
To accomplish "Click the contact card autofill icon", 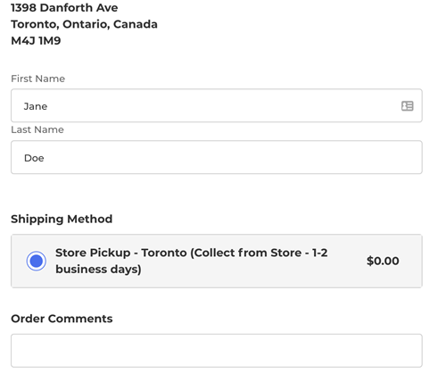I will click(x=407, y=106).
